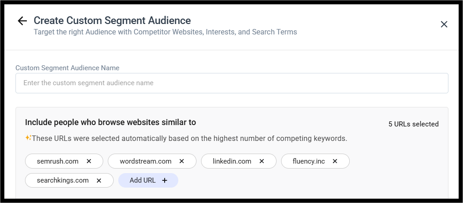Image resolution: width=463 pixels, height=203 pixels.
Task: Click the Add URL button
Action: click(x=148, y=180)
